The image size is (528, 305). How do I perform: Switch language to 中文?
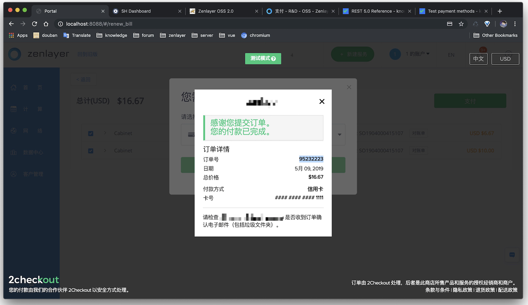478,59
